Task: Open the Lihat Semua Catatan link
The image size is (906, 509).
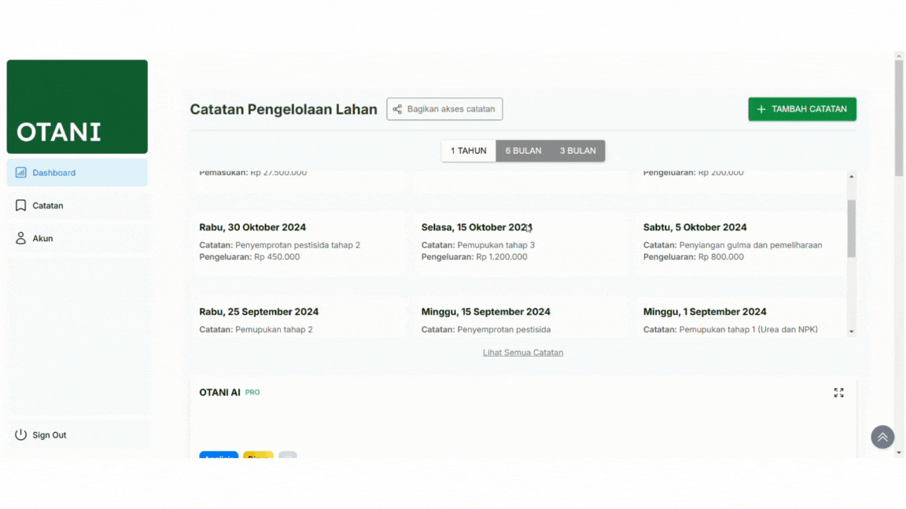Action: click(x=523, y=353)
